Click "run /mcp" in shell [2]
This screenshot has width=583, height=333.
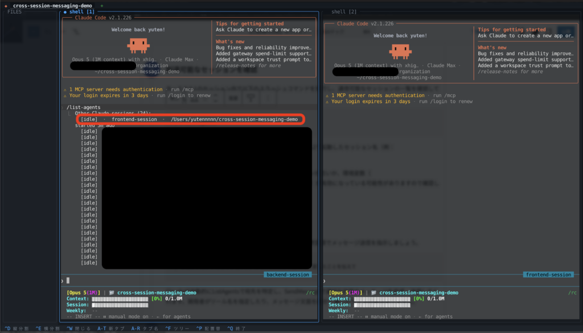point(444,95)
